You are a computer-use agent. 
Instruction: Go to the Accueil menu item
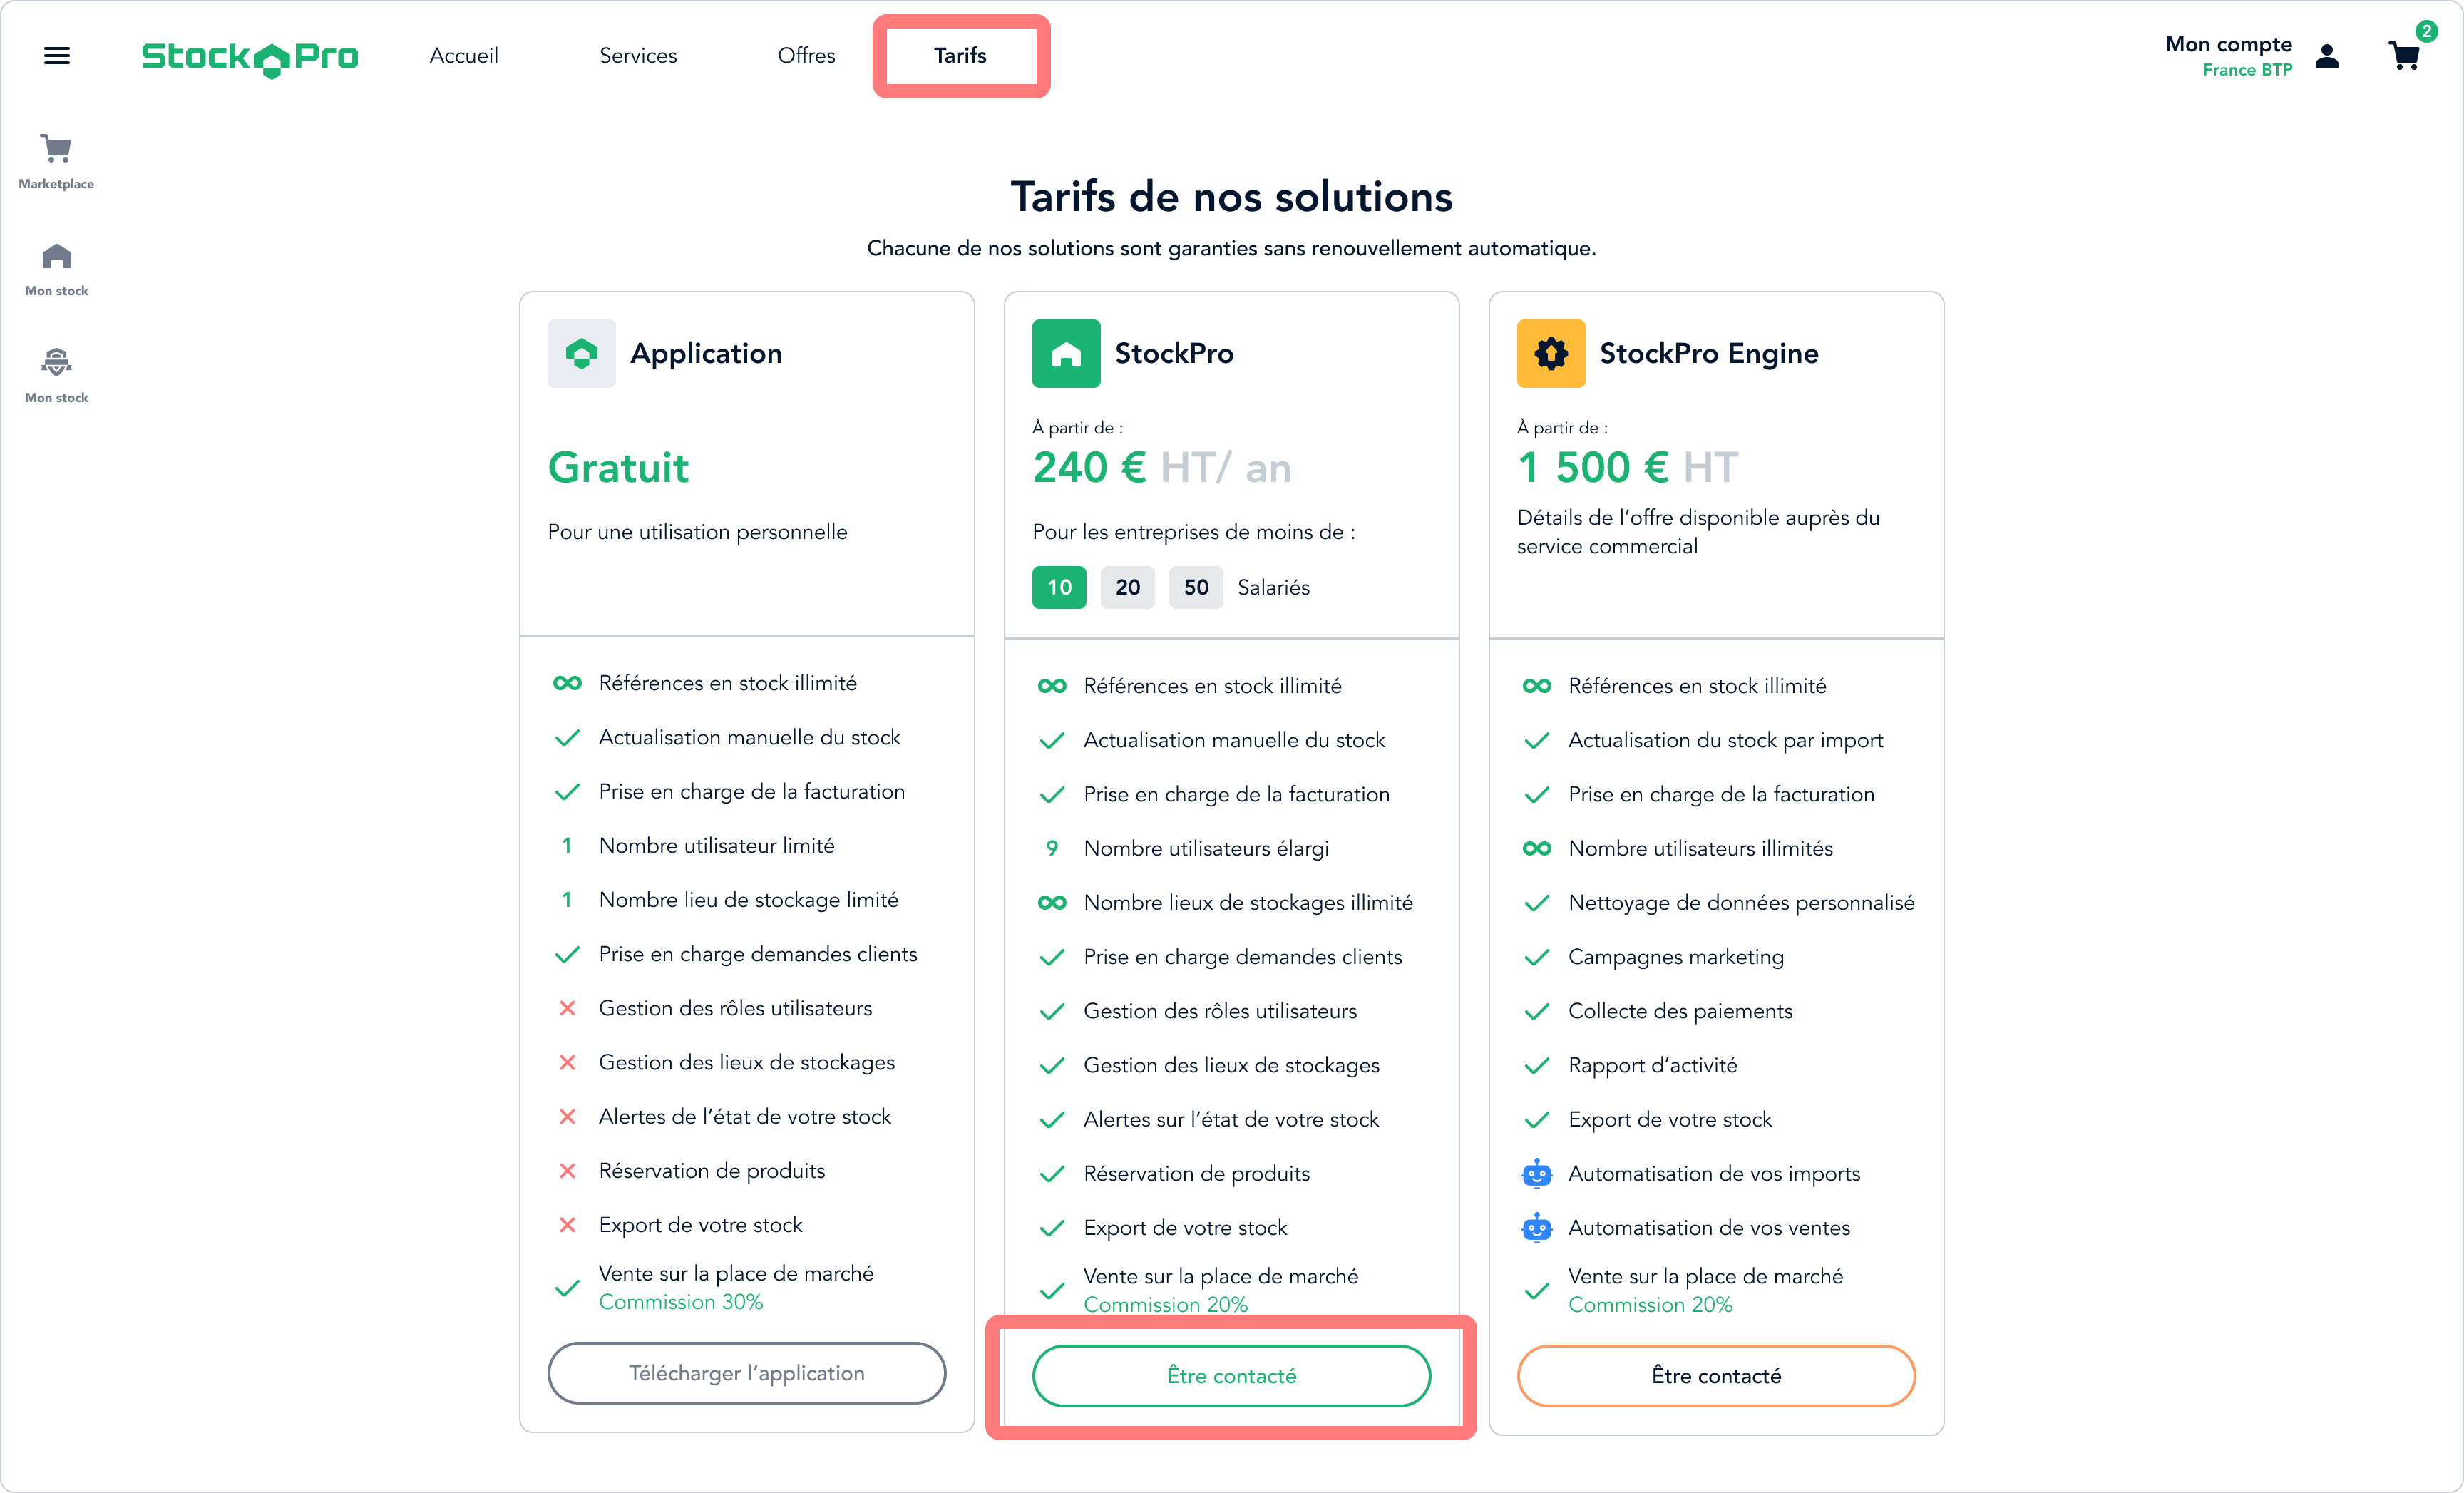464,56
